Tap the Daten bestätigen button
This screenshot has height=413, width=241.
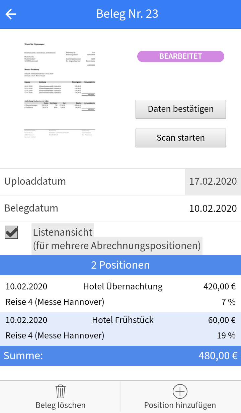point(180,109)
